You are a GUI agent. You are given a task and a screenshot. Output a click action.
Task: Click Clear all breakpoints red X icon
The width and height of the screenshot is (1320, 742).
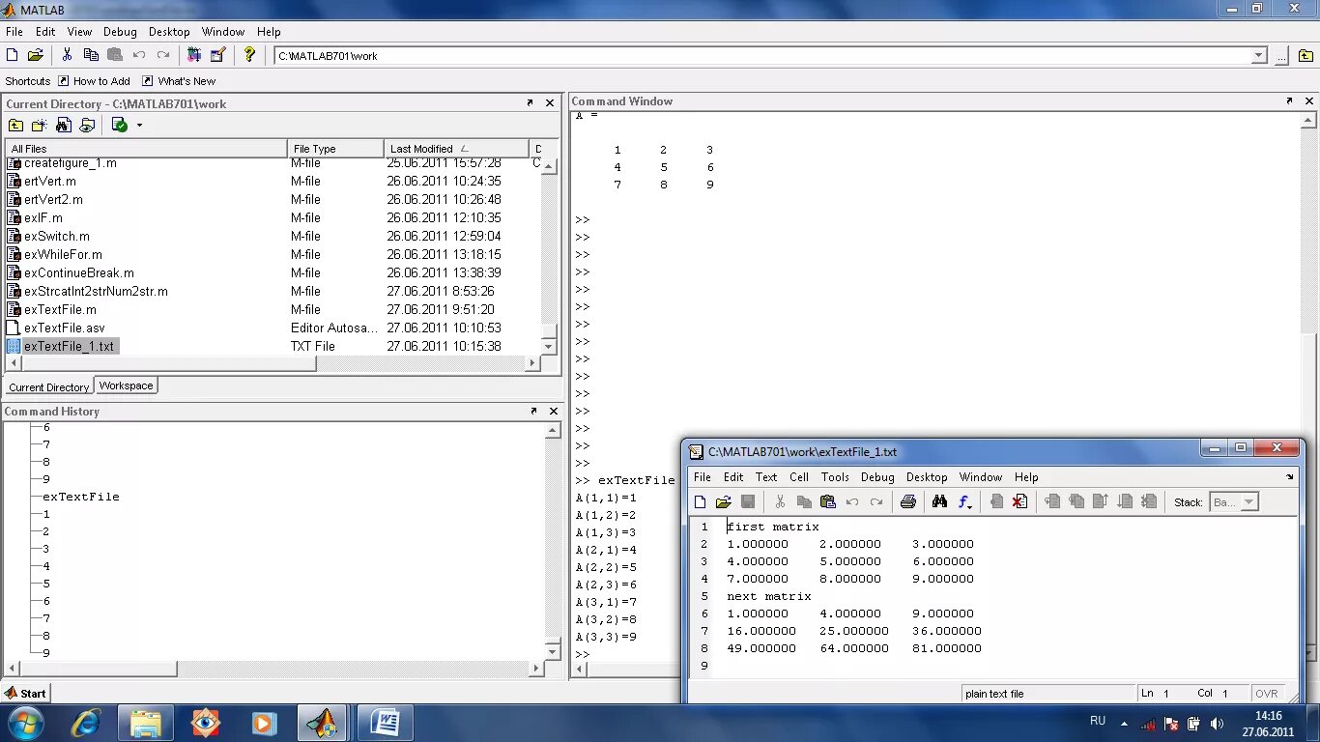pos(1019,501)
